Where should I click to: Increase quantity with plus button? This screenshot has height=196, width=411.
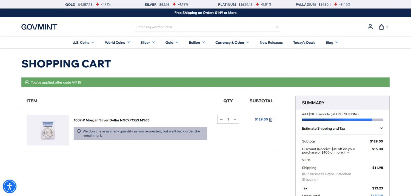(235, 119)
